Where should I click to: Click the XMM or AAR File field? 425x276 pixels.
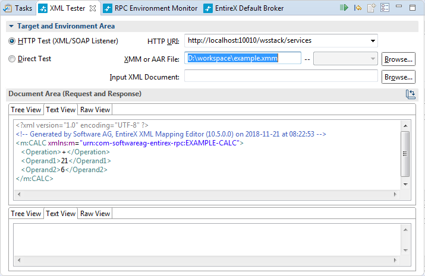pyautogui.click(x=243, y=58)
